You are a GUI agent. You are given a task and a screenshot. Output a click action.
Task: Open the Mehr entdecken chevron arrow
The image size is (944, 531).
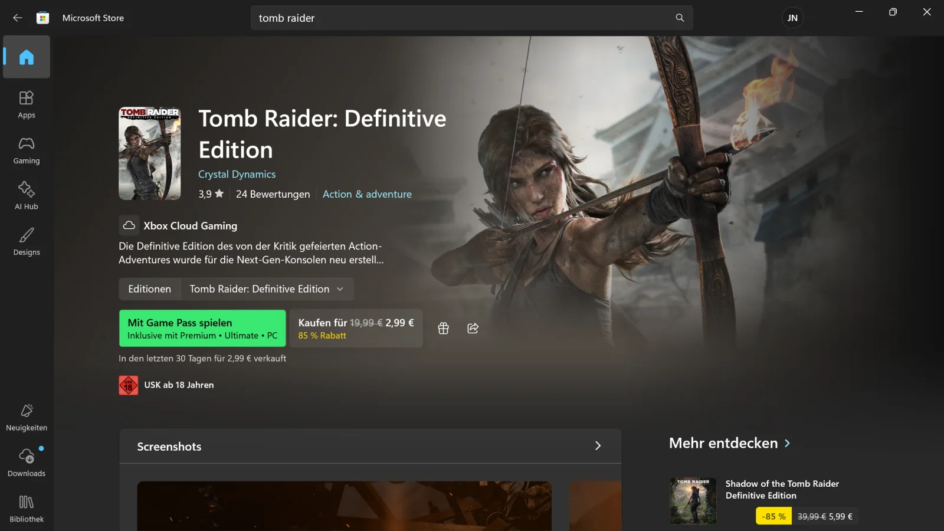788,443
